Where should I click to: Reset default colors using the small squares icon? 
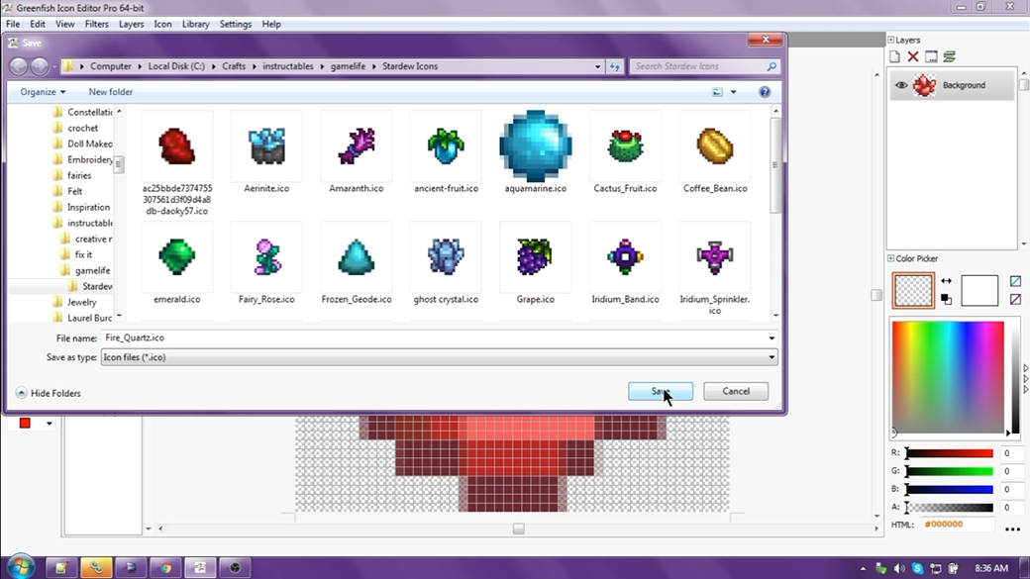click(946, 298)
